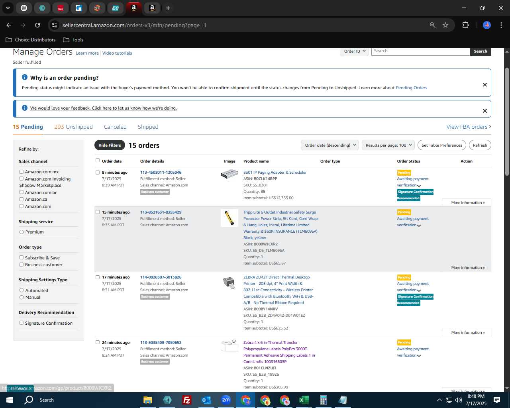Open the volume control in system tray

click(x=459, y=400)
